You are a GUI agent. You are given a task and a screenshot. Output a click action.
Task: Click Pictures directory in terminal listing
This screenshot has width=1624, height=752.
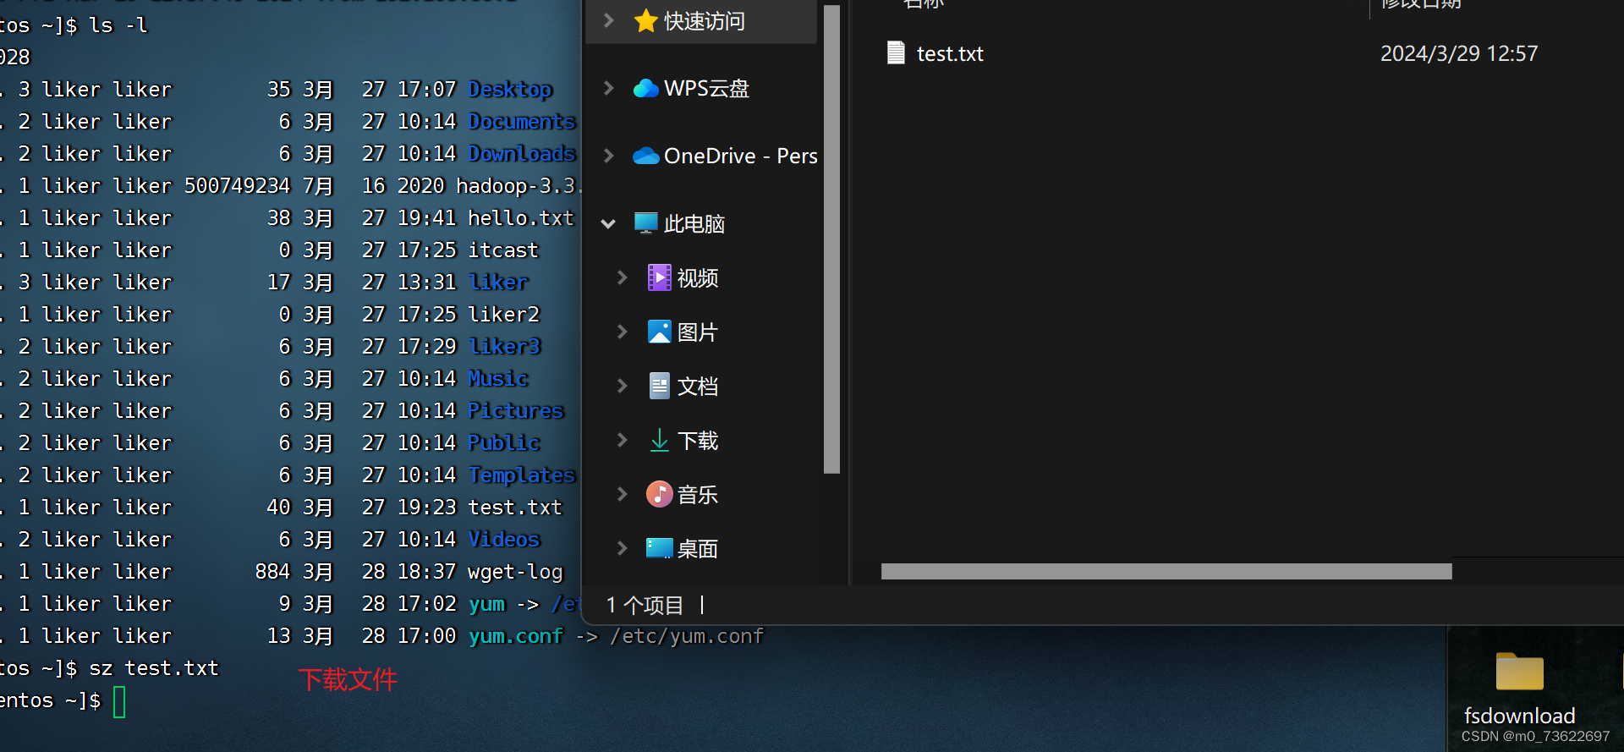point(516,410)
